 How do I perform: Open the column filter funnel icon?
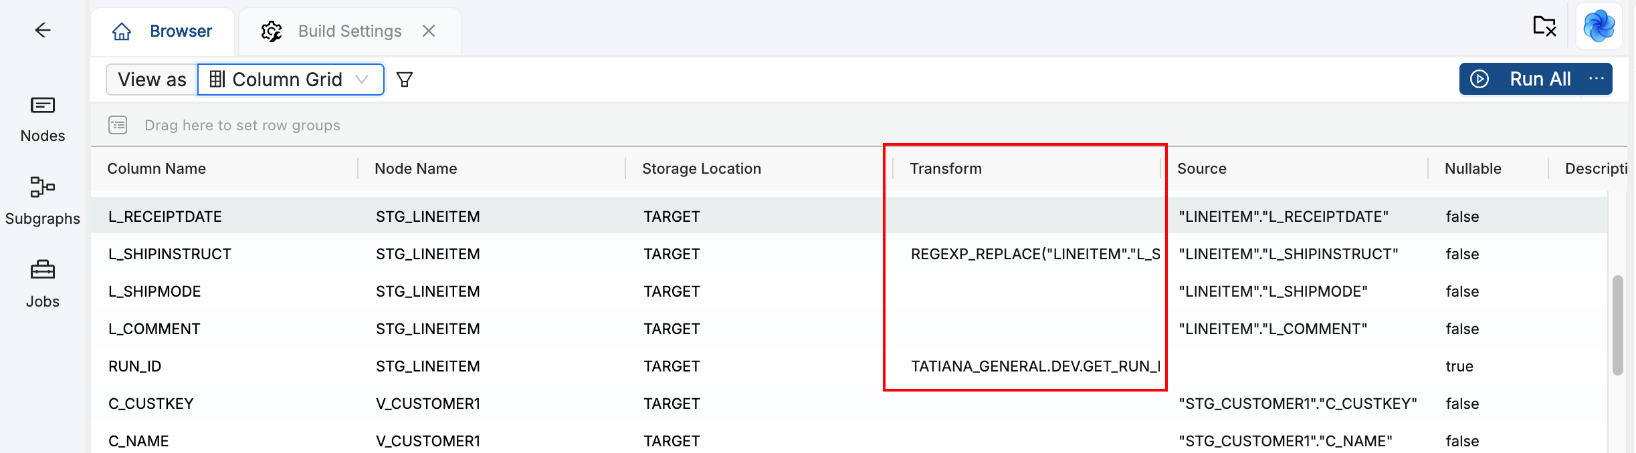click(404, 79)
